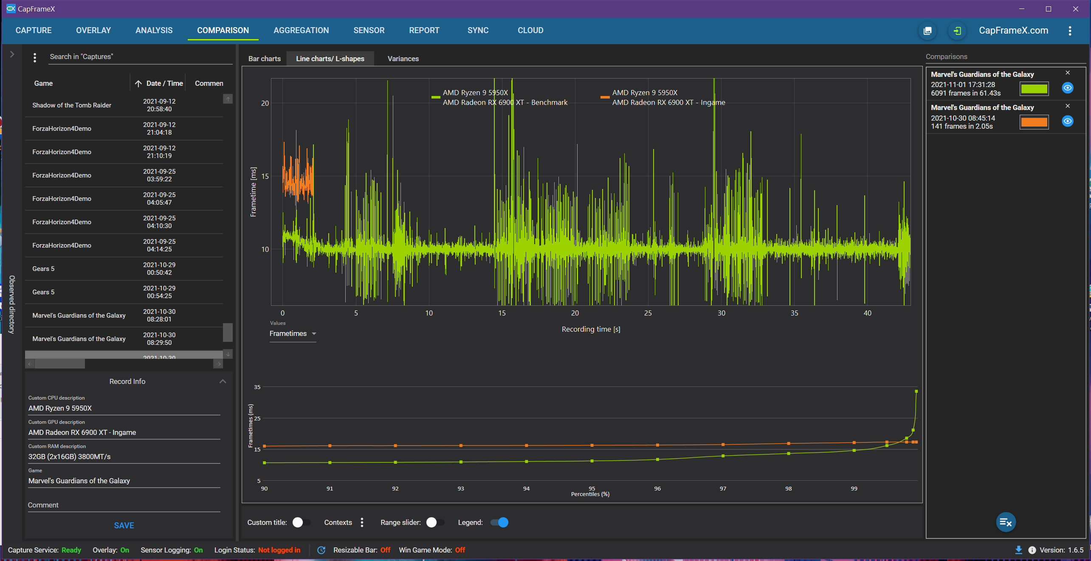Image resolution: width=1091 pixels, height=561 pixels.
Task: Toggle the Custom title switch
Action: (x=302, y=522)
